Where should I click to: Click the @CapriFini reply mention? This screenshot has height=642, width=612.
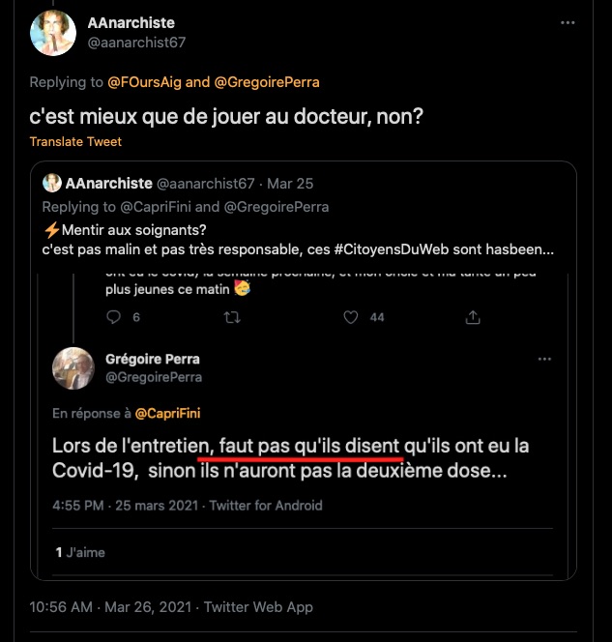[165, 414]
